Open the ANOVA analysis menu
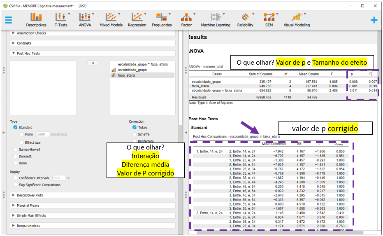Viewport: 383px width, 236px height. pos(85,19)
